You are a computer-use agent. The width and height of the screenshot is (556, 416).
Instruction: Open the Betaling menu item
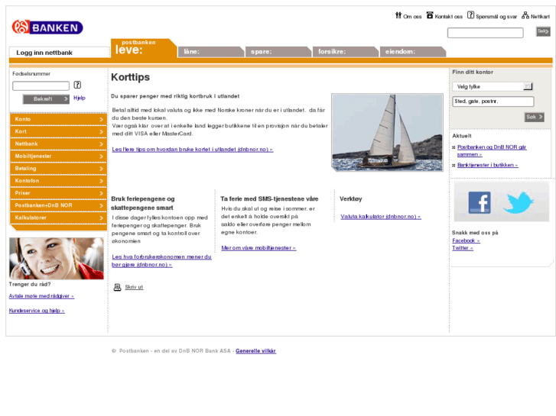(59, 169)
